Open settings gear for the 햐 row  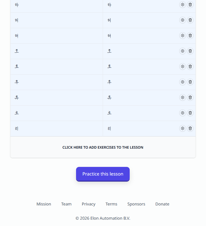point(182,5)
